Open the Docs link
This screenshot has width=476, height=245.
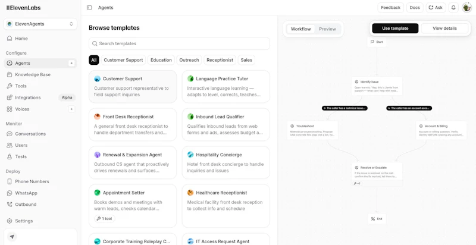(415, 8)
